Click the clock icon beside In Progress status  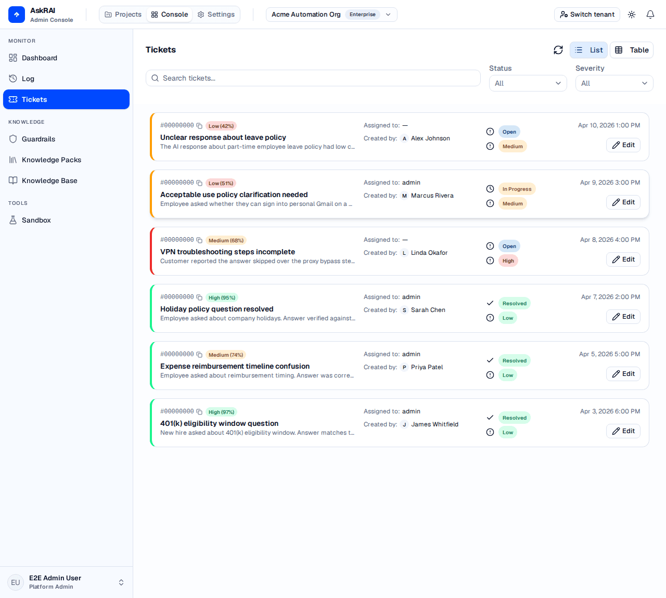[490, 189]
